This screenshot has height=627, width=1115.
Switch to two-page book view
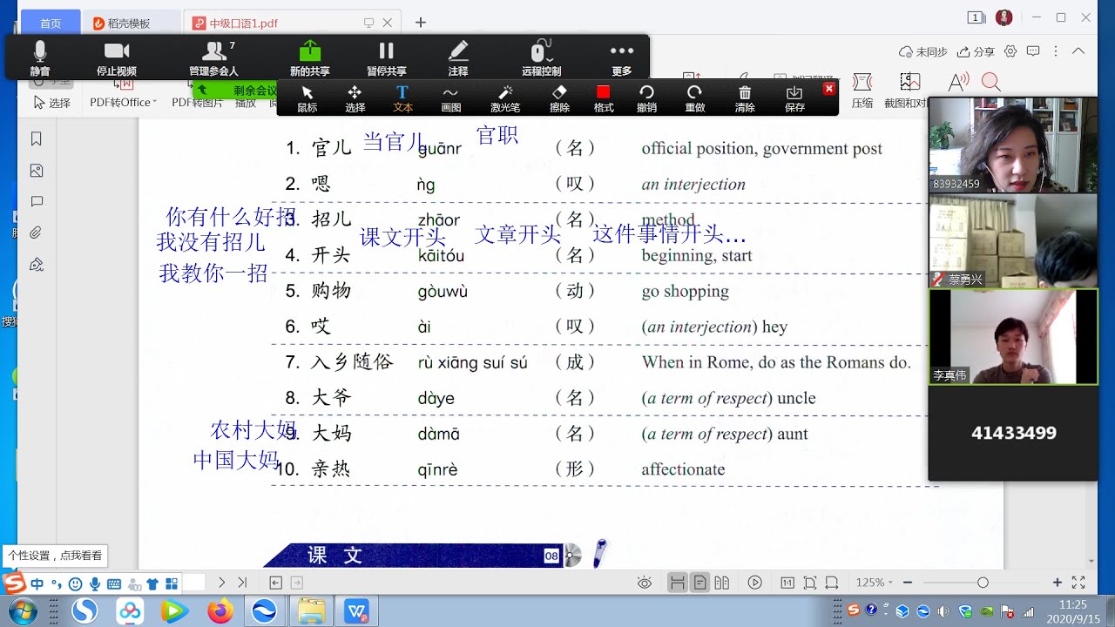pyautogui.click(x=722, y=583)
